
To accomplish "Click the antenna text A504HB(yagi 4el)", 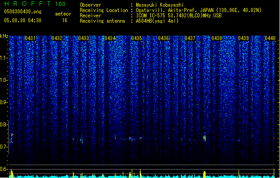I will click(x=157, y=21).
